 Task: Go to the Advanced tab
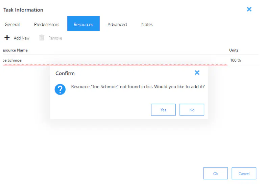[117, 24]
